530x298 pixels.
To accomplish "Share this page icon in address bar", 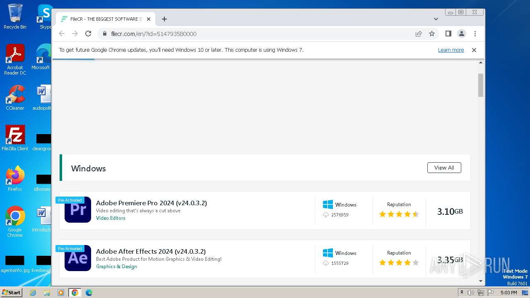I will (x=419, y=34).
